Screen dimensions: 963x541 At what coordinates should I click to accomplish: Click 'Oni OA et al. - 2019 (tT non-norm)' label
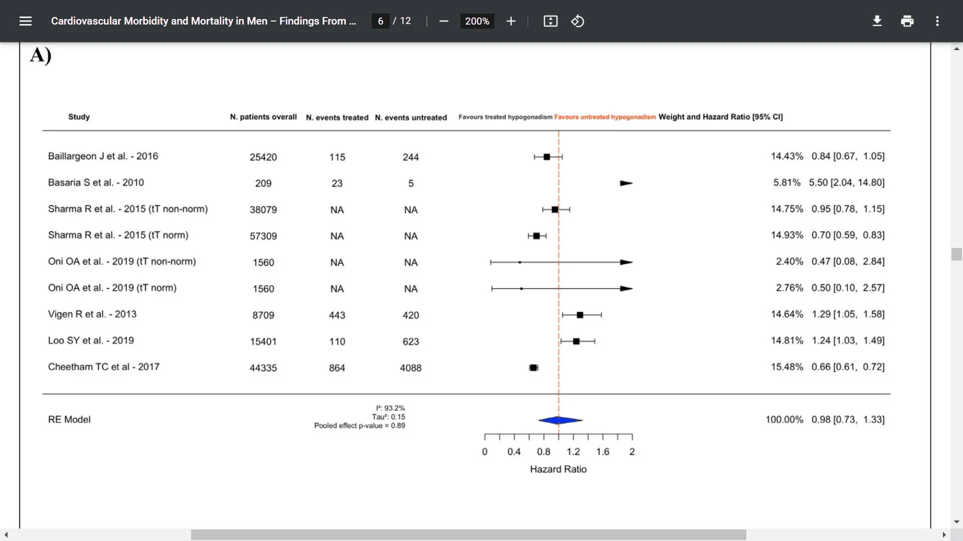click(x=122, y=261)
